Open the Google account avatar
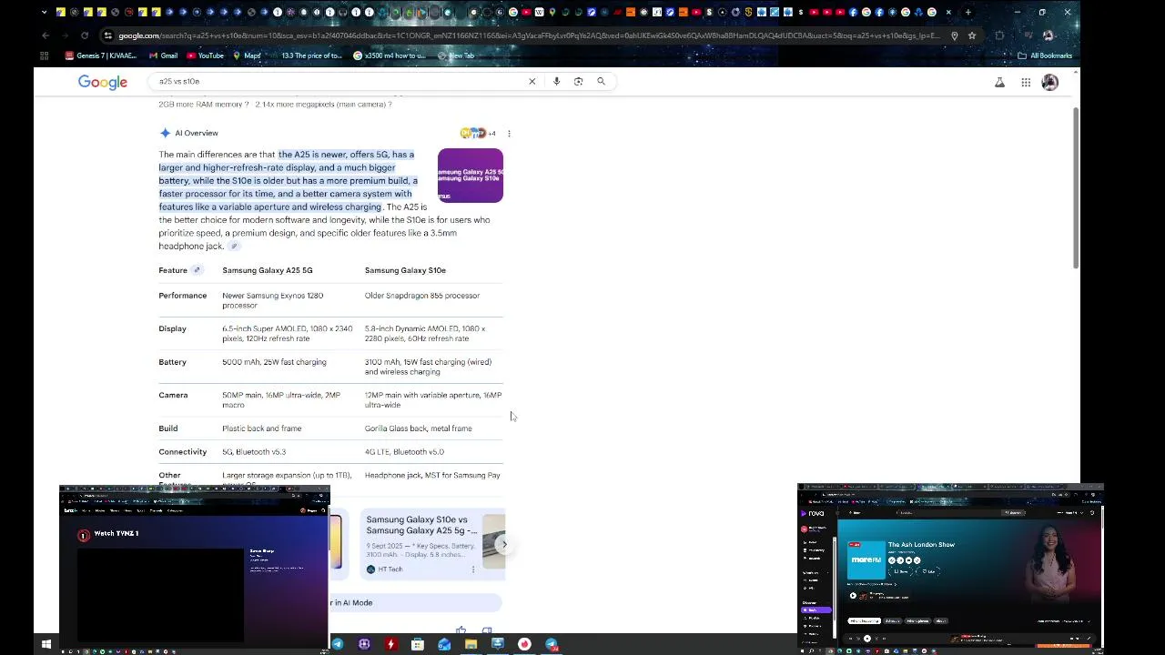The height and width of the screenshot is (655, 1165). (x=1050, y=82)
